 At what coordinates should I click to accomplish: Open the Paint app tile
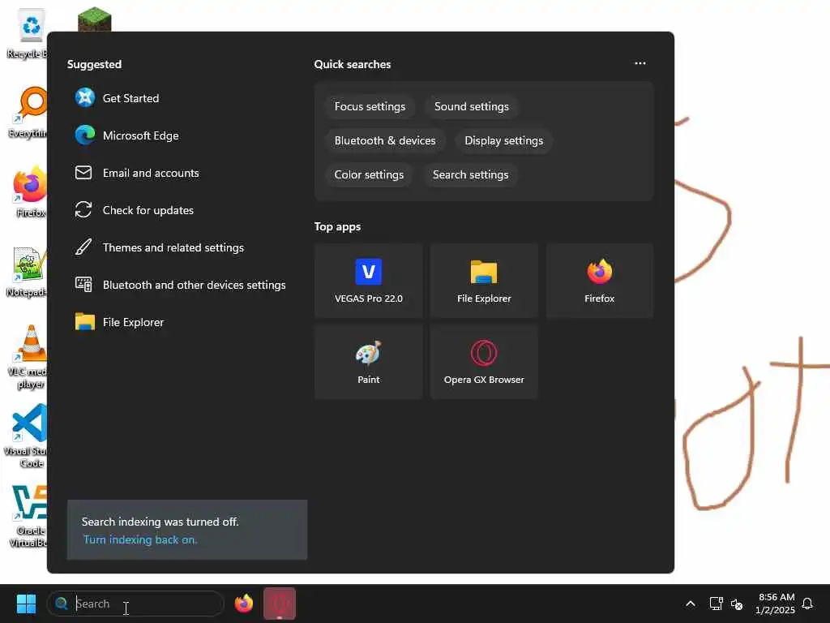coord(369,362)
